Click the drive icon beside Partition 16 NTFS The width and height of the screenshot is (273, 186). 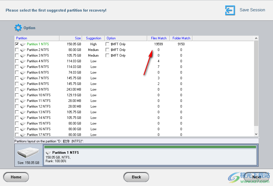23,129
